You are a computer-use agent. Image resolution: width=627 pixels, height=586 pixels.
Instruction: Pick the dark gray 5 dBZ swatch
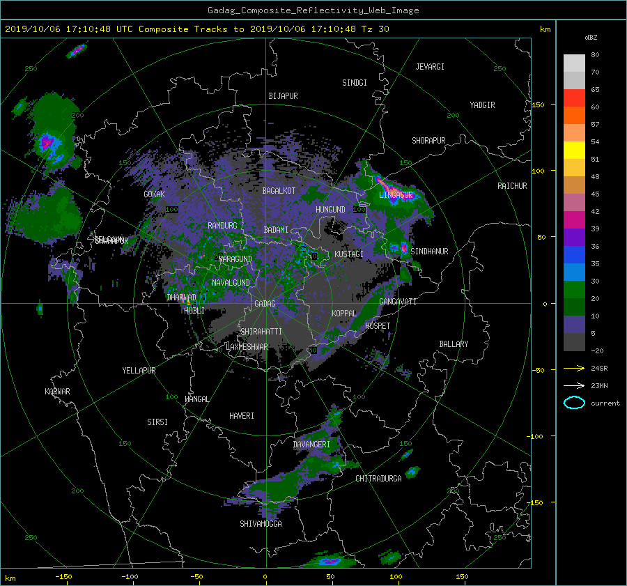pos(574,341)
